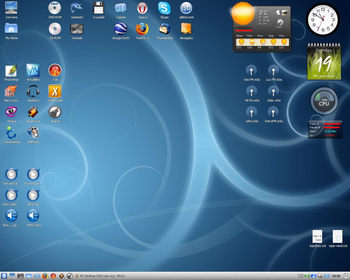Viewport: 350px width, 280px height.
Task: Open the trash bin on the panel
Action: point(346,276)
